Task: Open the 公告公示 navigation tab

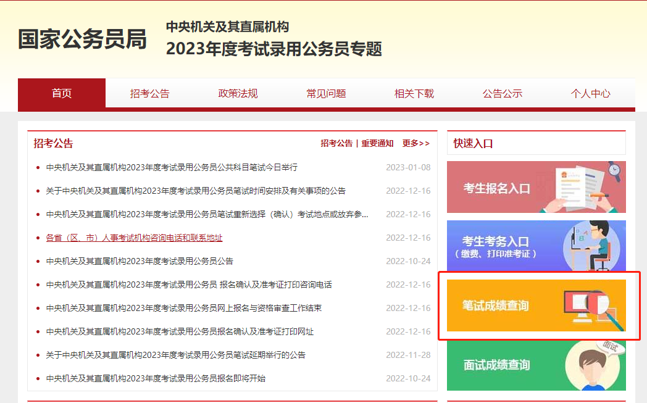Action: [503, 94]
